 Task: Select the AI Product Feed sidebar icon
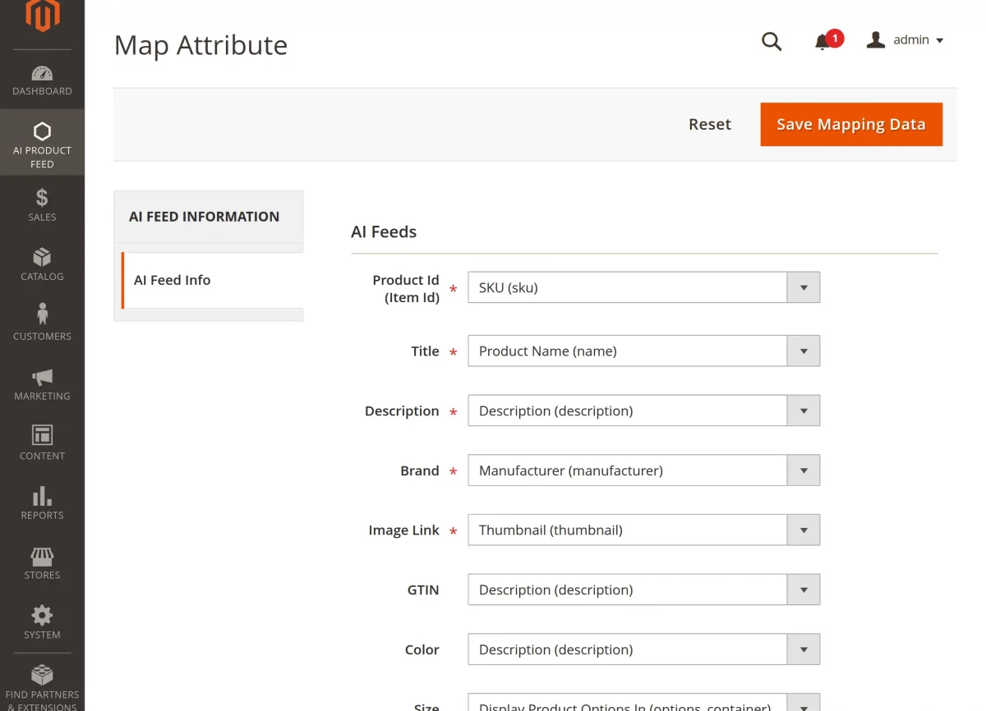pos(42,131)
